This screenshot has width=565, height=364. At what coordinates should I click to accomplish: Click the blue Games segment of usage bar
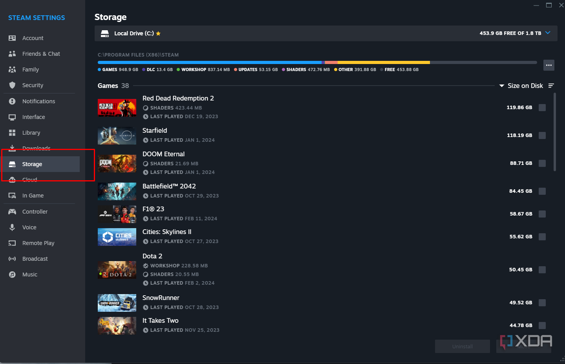(x=210, y=62)
